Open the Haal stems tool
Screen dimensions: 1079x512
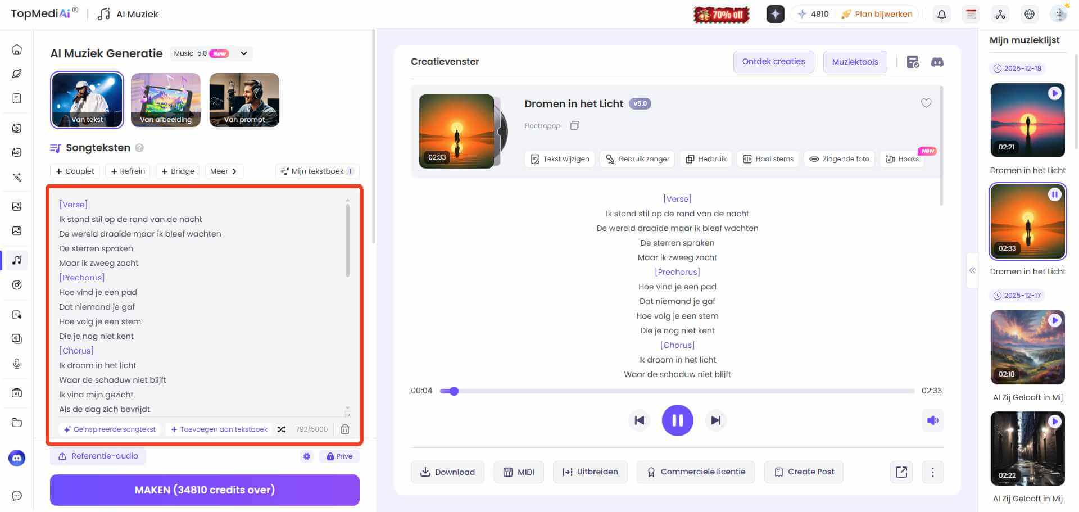[x=768, y=159]
